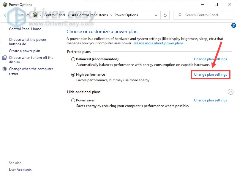Focus the Search Control Panel field

[x=203, y=15]
